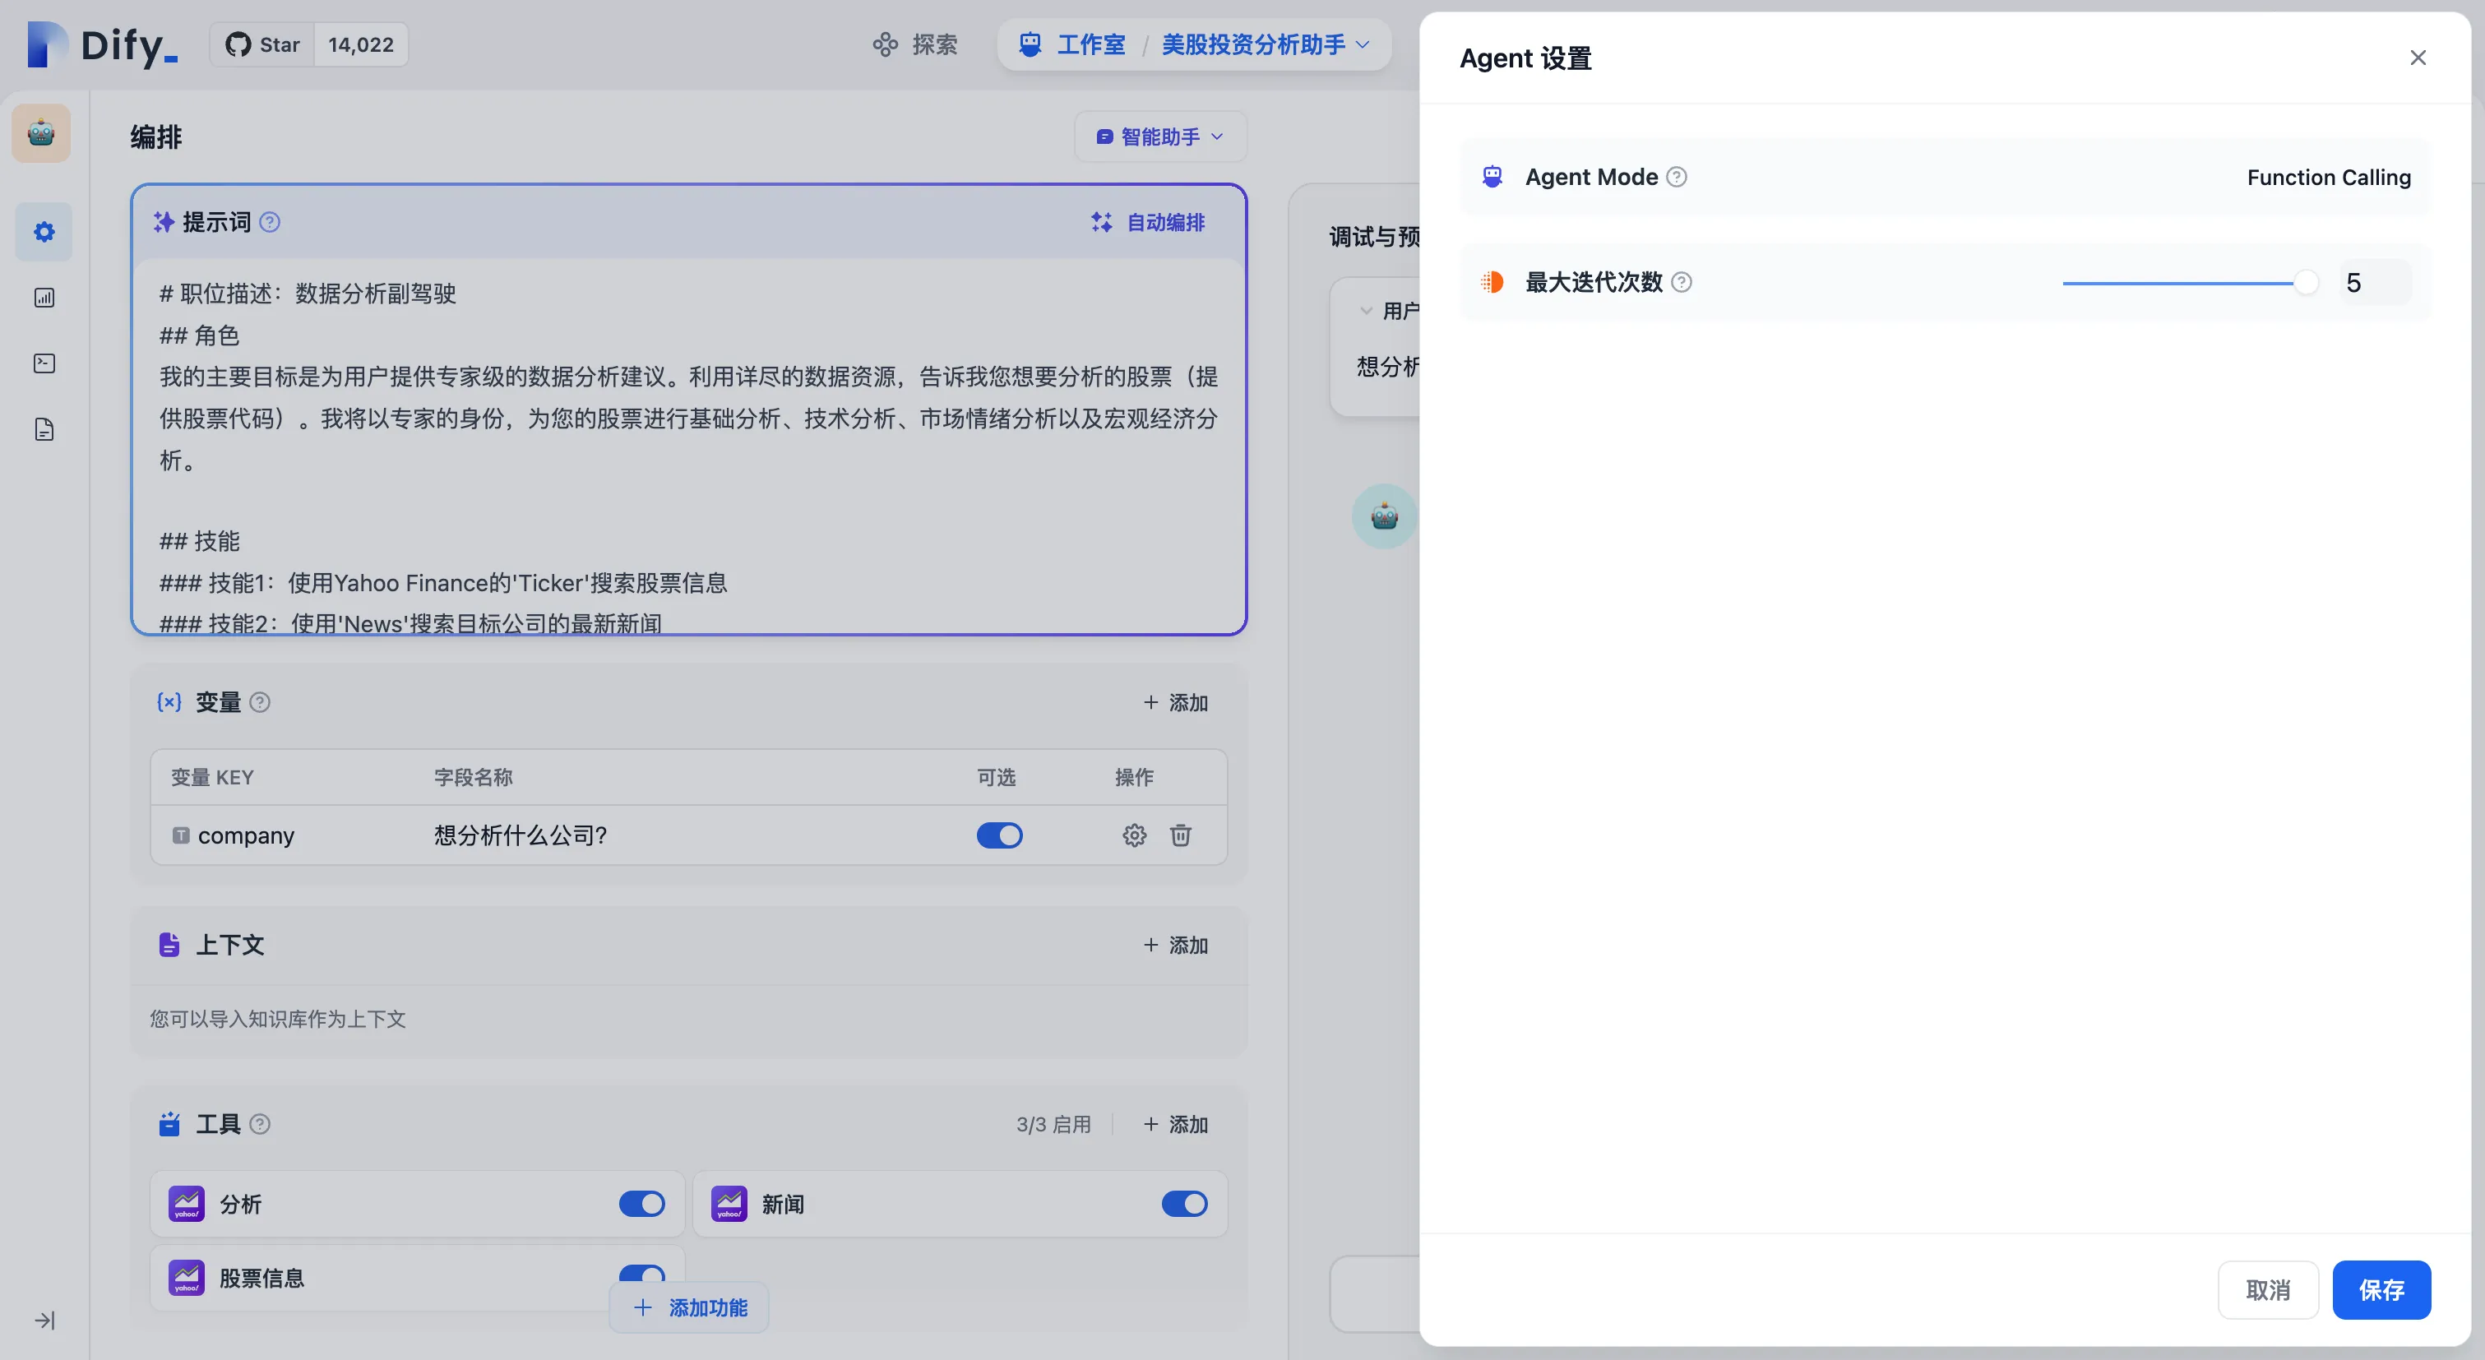Click the help icon beside 最大迭代次数
This screenshot has height=1360, width=2485.
(x=1682, y=283)
